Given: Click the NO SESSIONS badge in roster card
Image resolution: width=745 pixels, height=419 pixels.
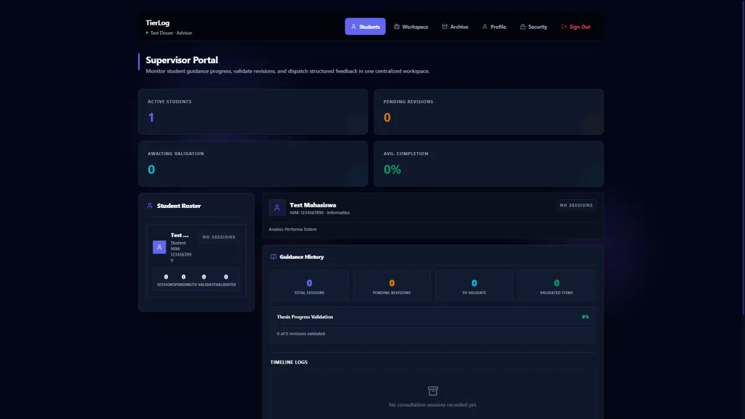Looking at the screenshot, I should pos(219,237).
